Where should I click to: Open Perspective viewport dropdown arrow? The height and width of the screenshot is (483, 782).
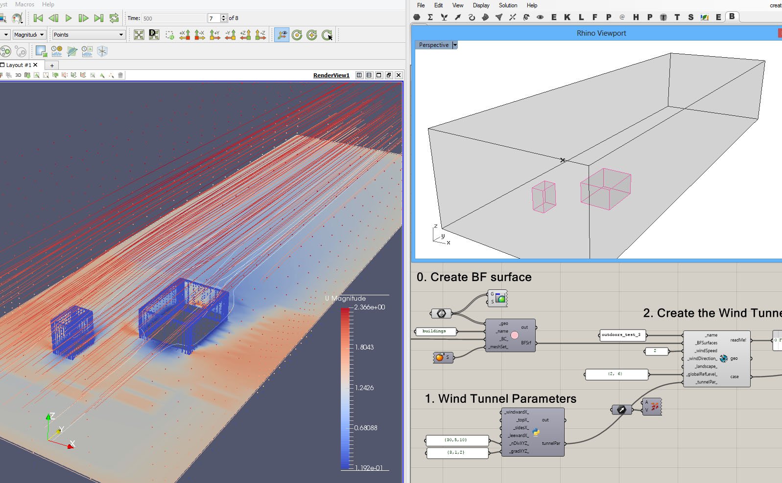click(x=455, y=45)
